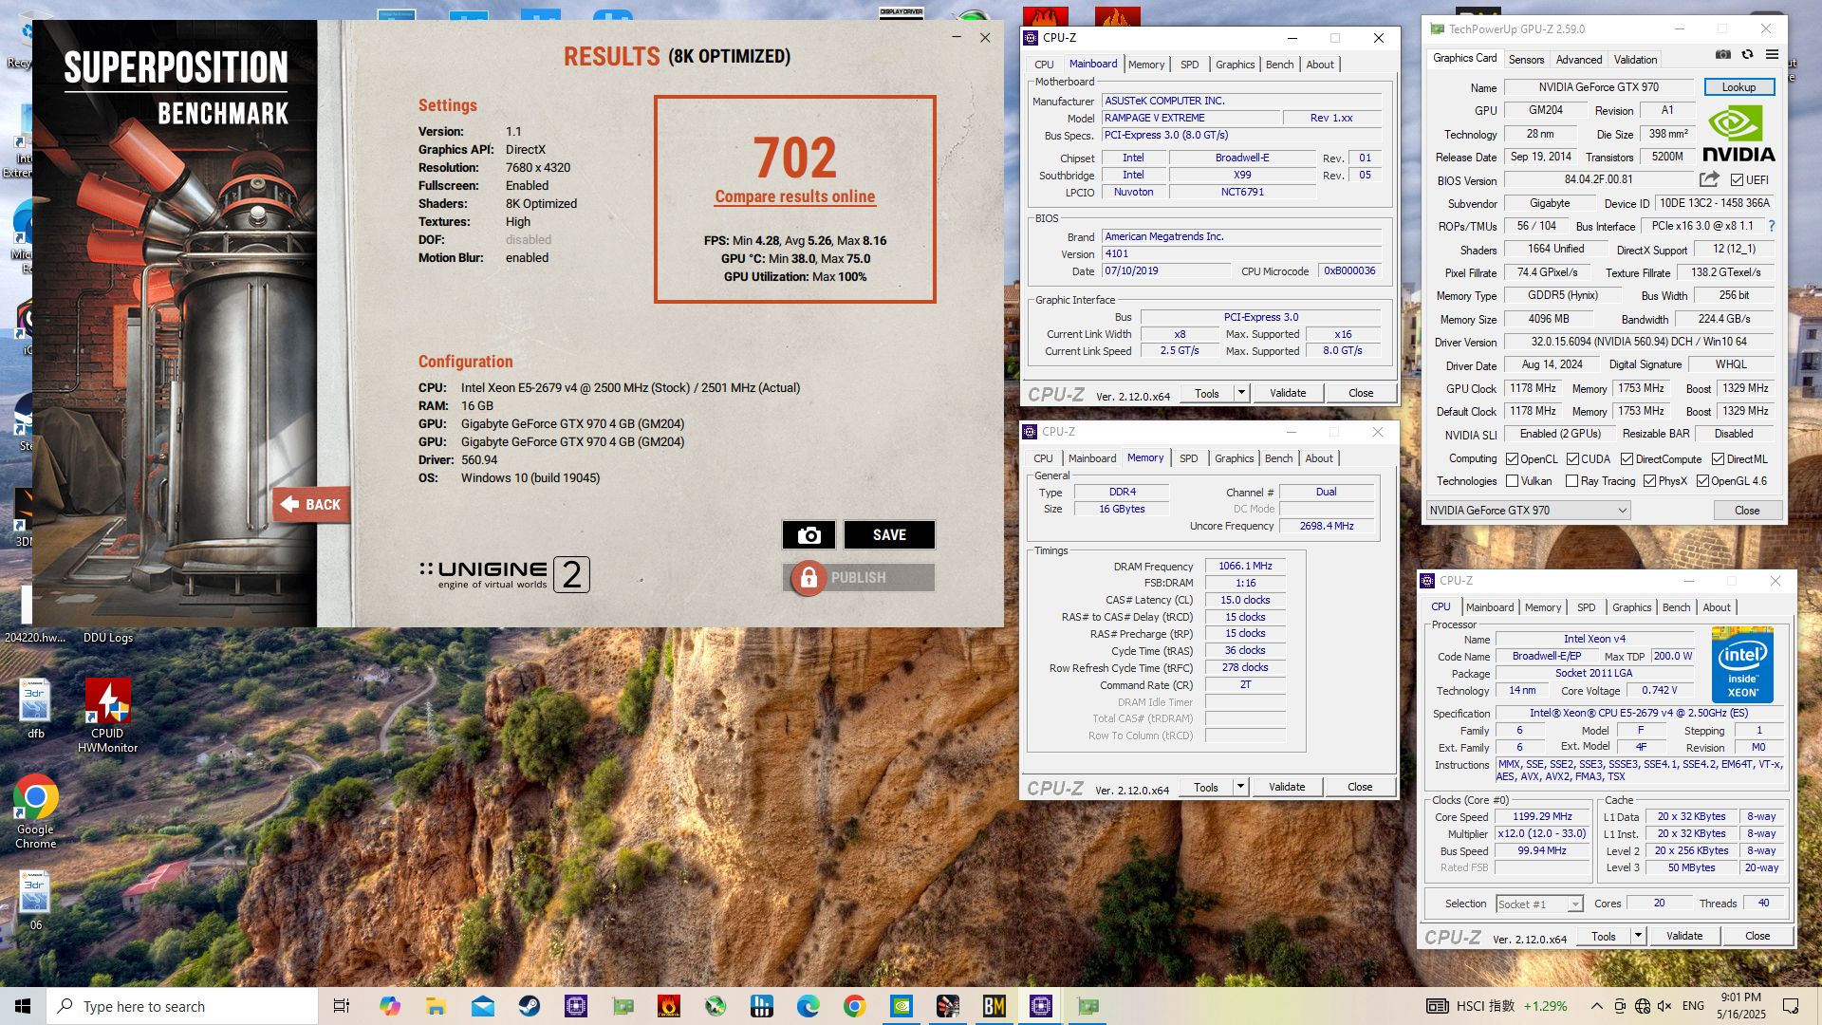Screen dimensions: 1822x1025
Task: Click the SAVE button in Superposition
Action: [x=889, y=535]
